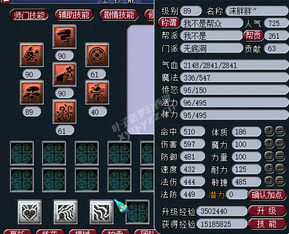Click the teapot swirl skill icon
Screen dimensions: 289x234
click(97, 93)
